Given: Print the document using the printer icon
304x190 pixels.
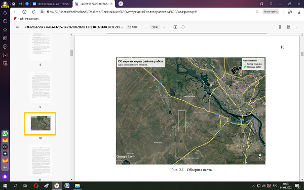Looking at the screenshot, I should tap(288, 27).
